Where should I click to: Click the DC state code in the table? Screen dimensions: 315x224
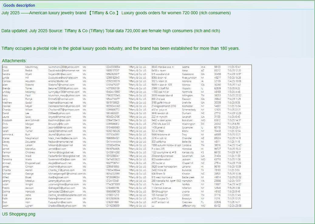pos(203,124)
